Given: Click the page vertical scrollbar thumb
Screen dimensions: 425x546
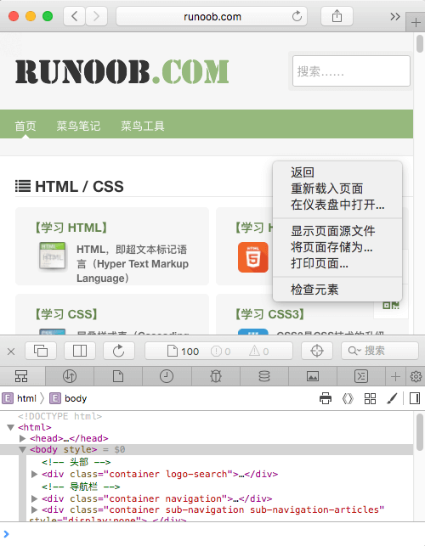Looking at the screenshot, I should [x=420, y=43].
